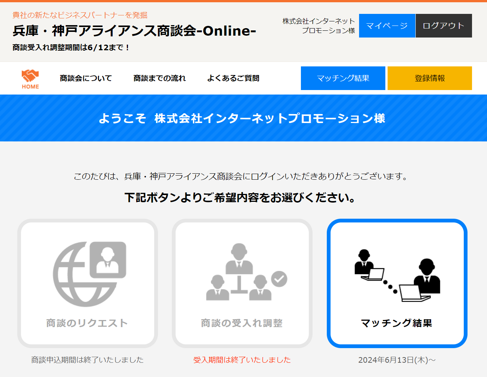Click the red text 受入期間は終了いたしました
This screenshot has height=377, width=487.
(242, 360)
